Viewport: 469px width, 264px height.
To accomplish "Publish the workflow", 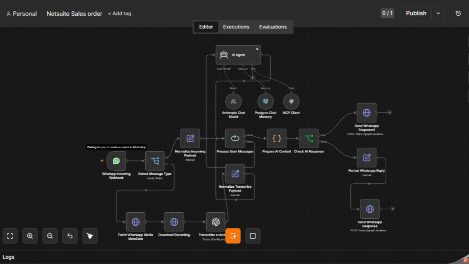I will [416, 13].
